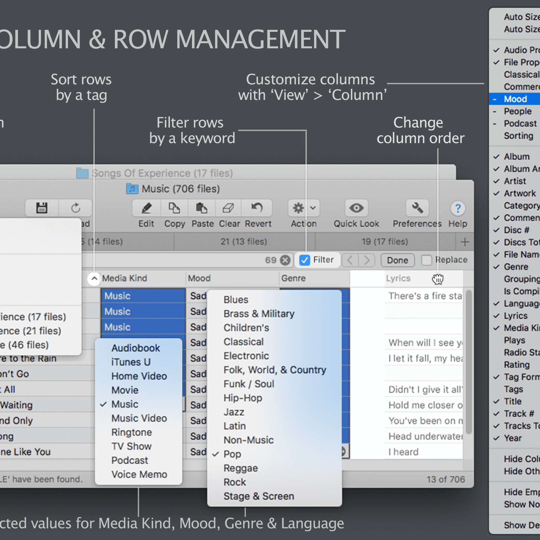Viewport: 540px width, 540px height.
Task: Click the Done button
Action: click(x=398, y=260)
